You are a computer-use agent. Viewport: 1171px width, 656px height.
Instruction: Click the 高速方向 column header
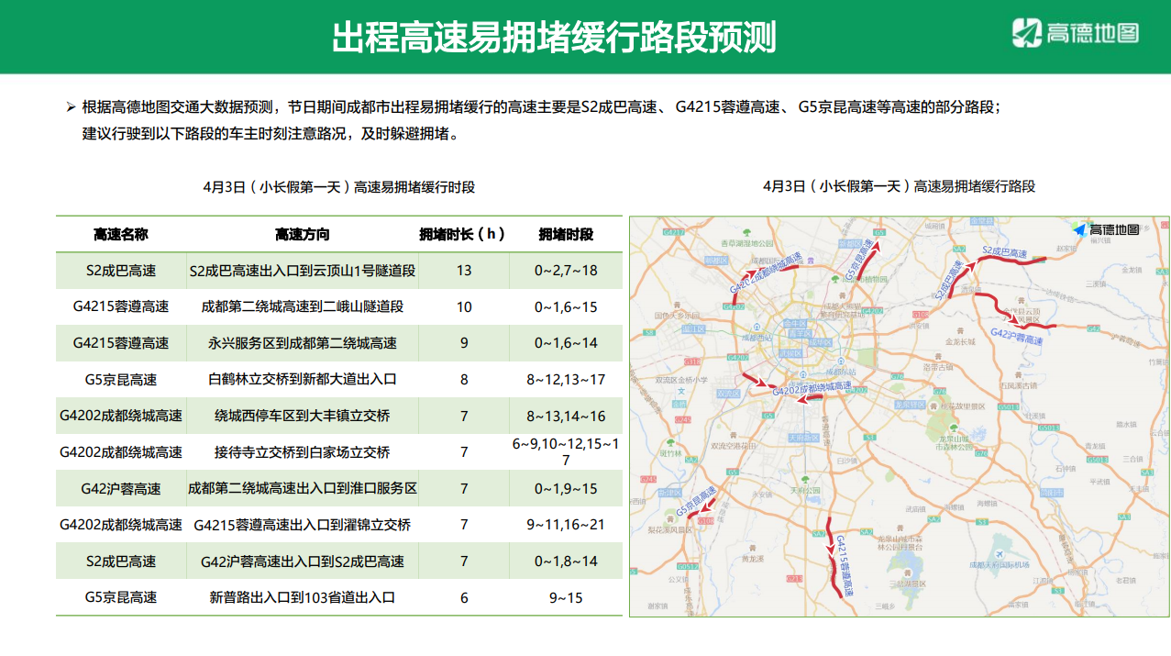click(302, 235)
